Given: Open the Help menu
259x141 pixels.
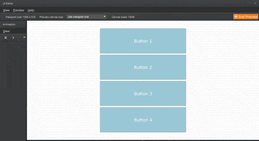Looking at the screenshot, I should tap(31, 10).
